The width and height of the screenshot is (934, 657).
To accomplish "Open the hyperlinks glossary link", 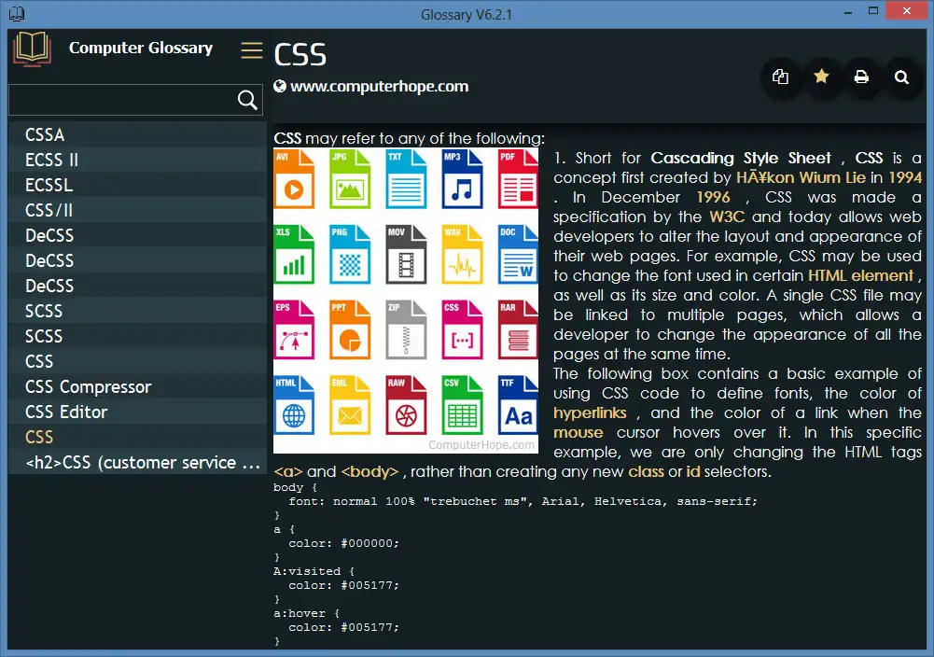I will (x=590, y=413).
